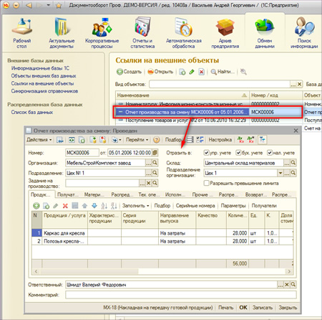Click the Номер field with МСК00006
Viewport: 322px width, 320px height.
click(82, 153)
